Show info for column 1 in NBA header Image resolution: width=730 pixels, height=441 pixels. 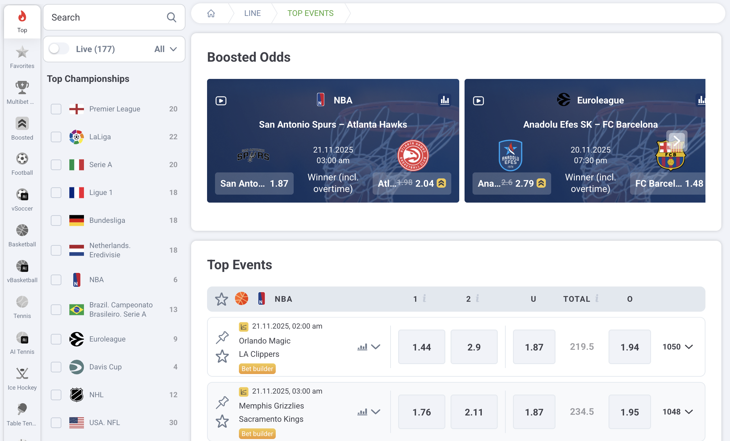[424, 298]
